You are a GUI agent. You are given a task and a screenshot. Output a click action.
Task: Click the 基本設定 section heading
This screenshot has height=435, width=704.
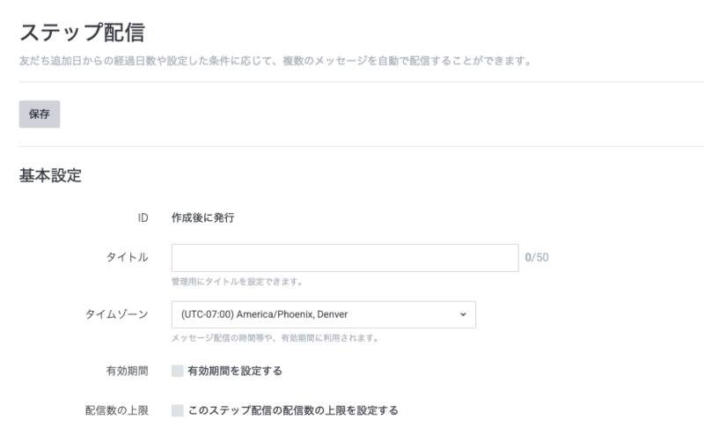pos(50,175)
